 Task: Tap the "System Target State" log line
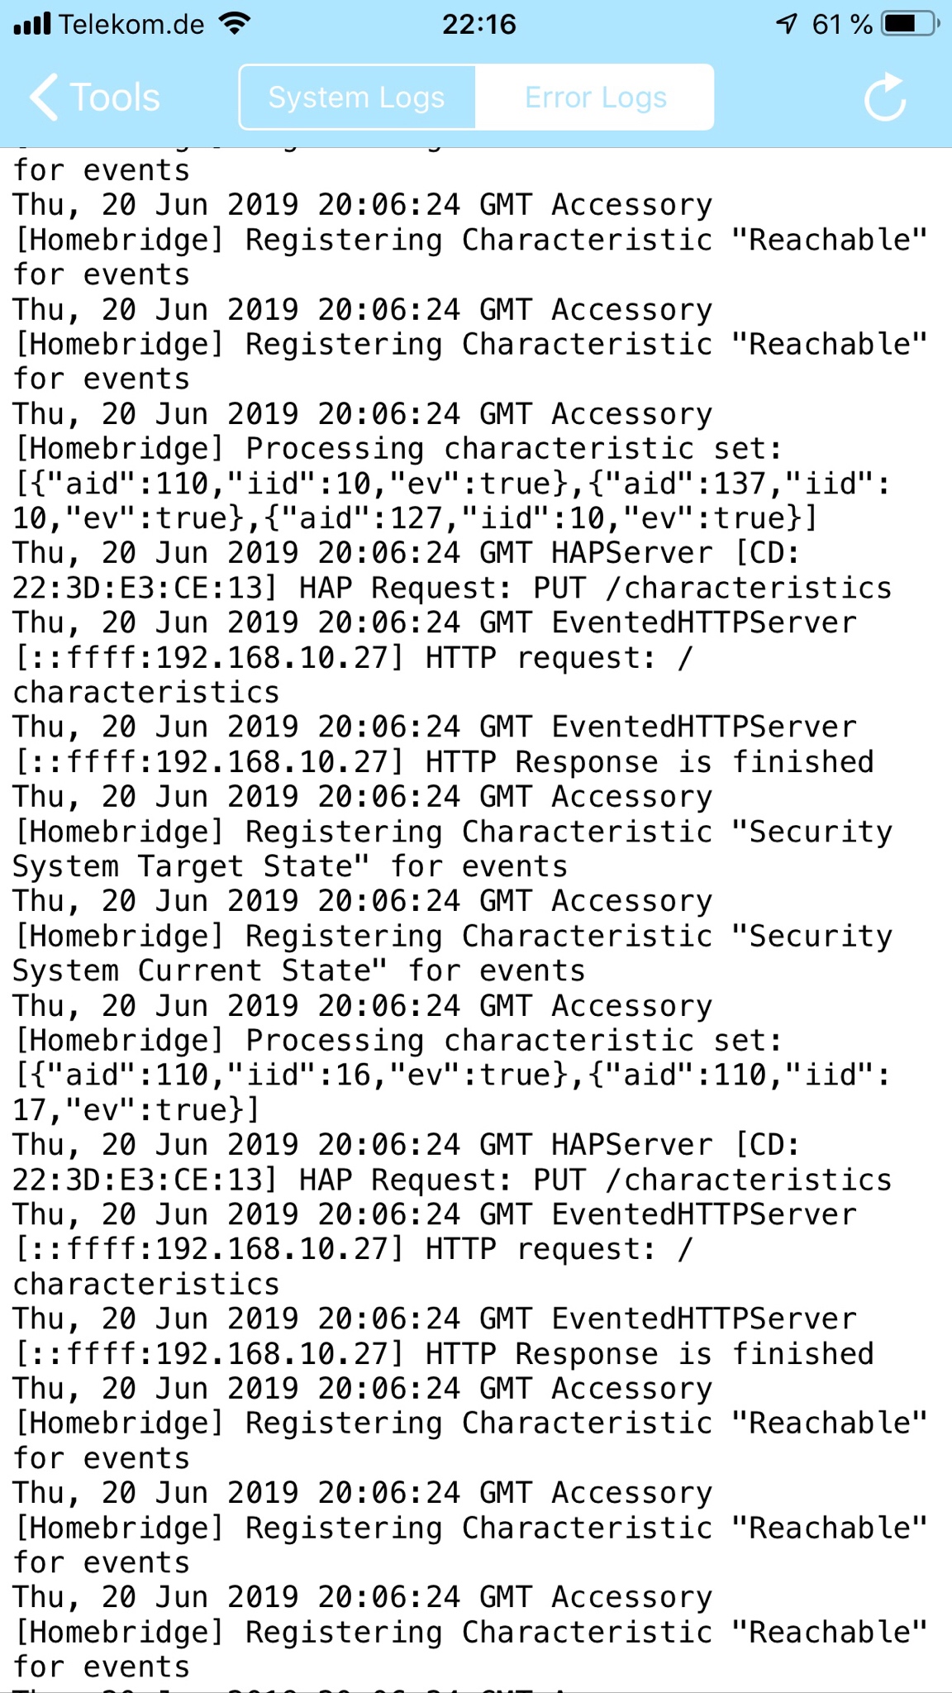point(289,866)
